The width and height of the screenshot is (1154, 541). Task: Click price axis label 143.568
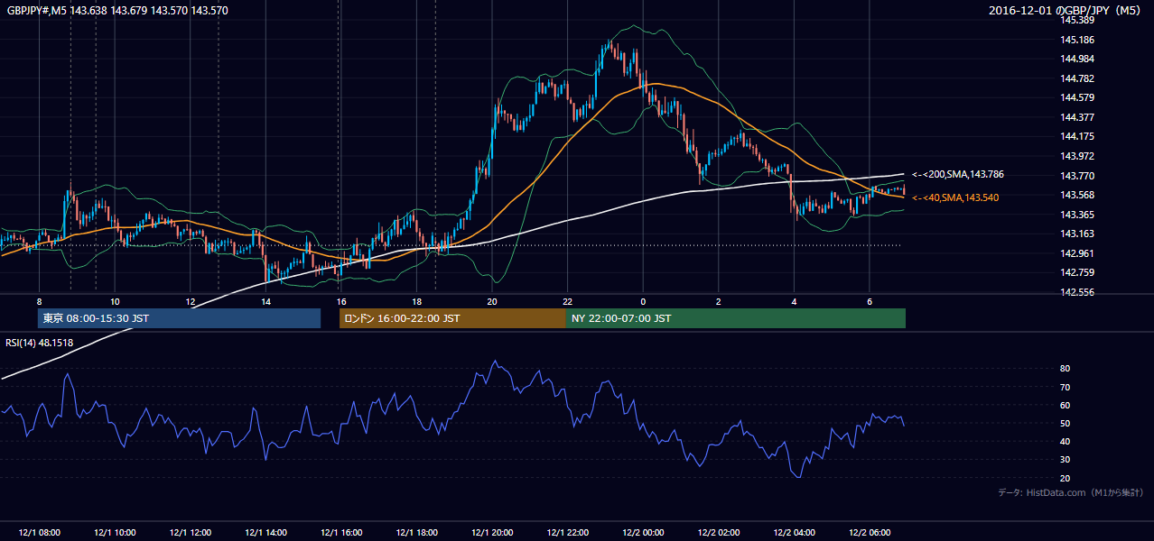1076,195
